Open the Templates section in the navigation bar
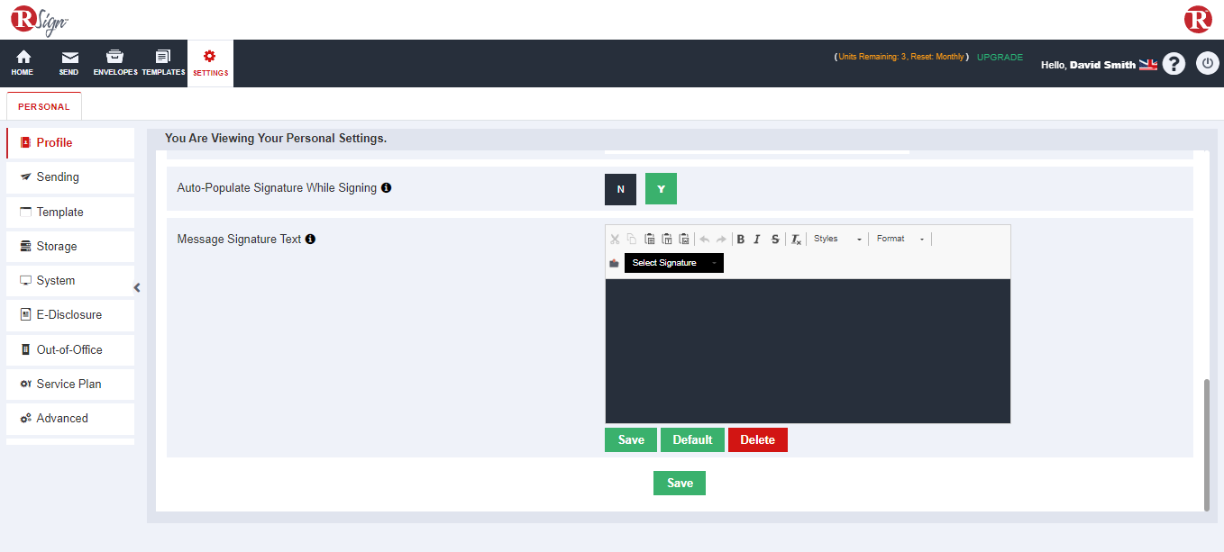Image resolution: width=1224 pixels, height=552 pixels. 162,63
